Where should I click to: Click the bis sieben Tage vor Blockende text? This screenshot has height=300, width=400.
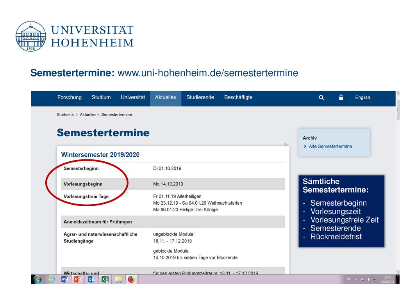click(x=207, y=258)
